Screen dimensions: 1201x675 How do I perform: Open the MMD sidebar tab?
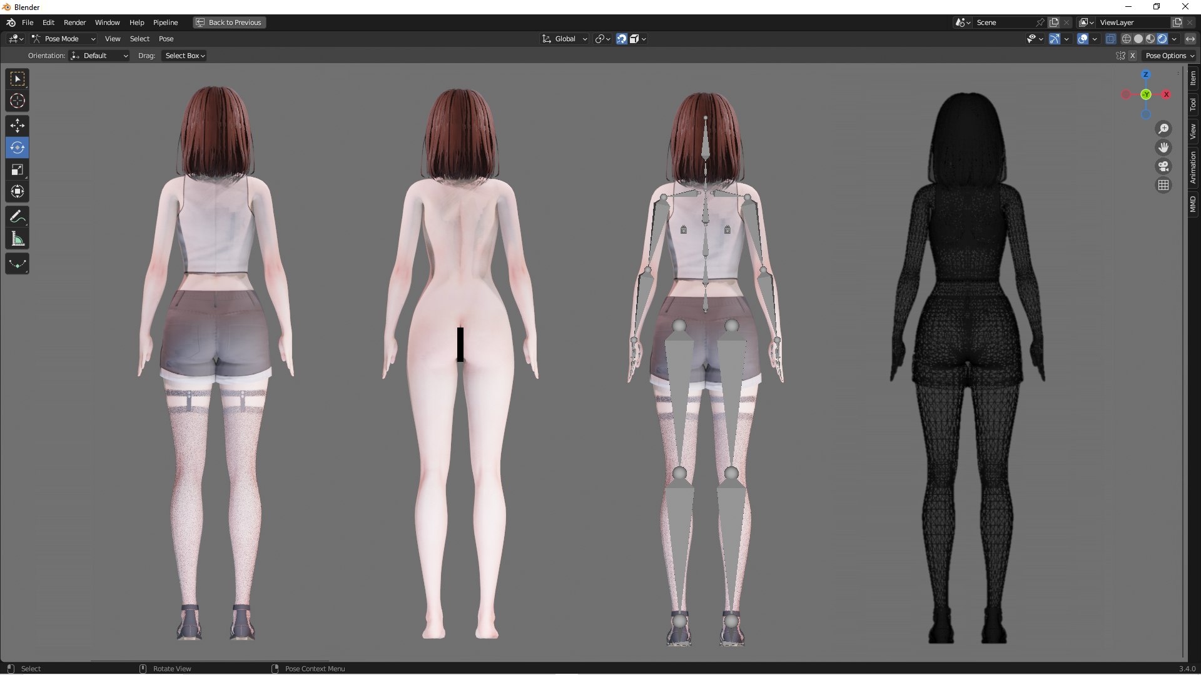coord(1193,204)
